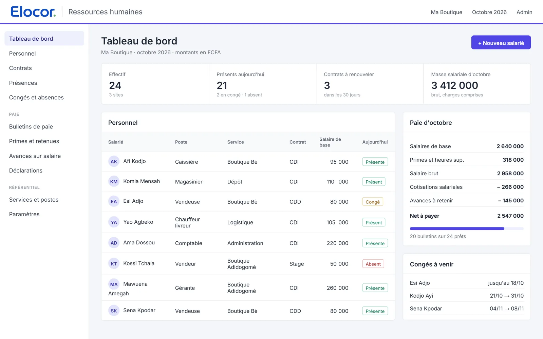Viewport: 543px width, 339px height.
Task: Click the Congé badge for Esi Adjo
Action: 373,202
